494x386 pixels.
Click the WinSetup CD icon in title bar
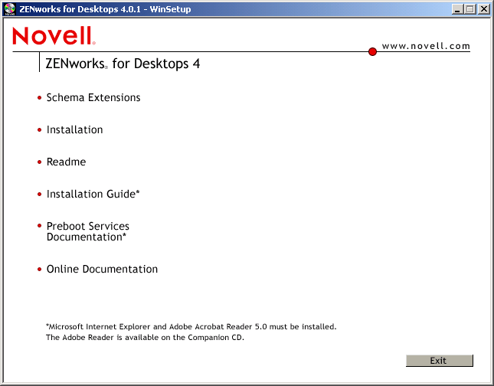[x=10, y=9]
